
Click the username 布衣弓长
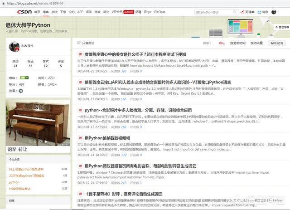point(27,46)
